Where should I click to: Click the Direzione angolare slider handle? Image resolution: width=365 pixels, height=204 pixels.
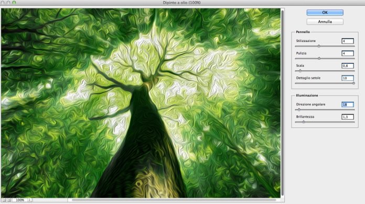point(299,110)
